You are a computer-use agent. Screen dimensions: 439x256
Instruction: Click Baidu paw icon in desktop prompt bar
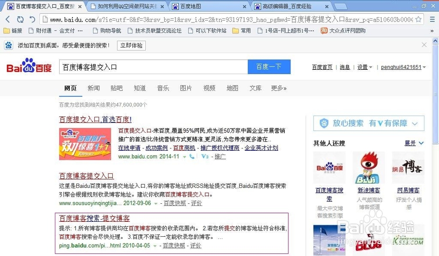(9, 45)
